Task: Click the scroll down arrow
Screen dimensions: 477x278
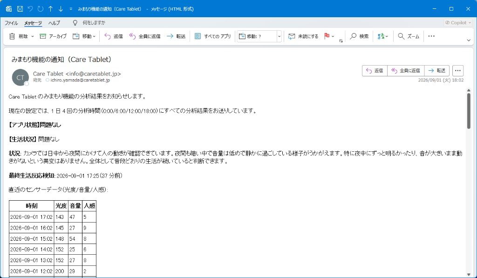Action: click(x=469, y=274)
